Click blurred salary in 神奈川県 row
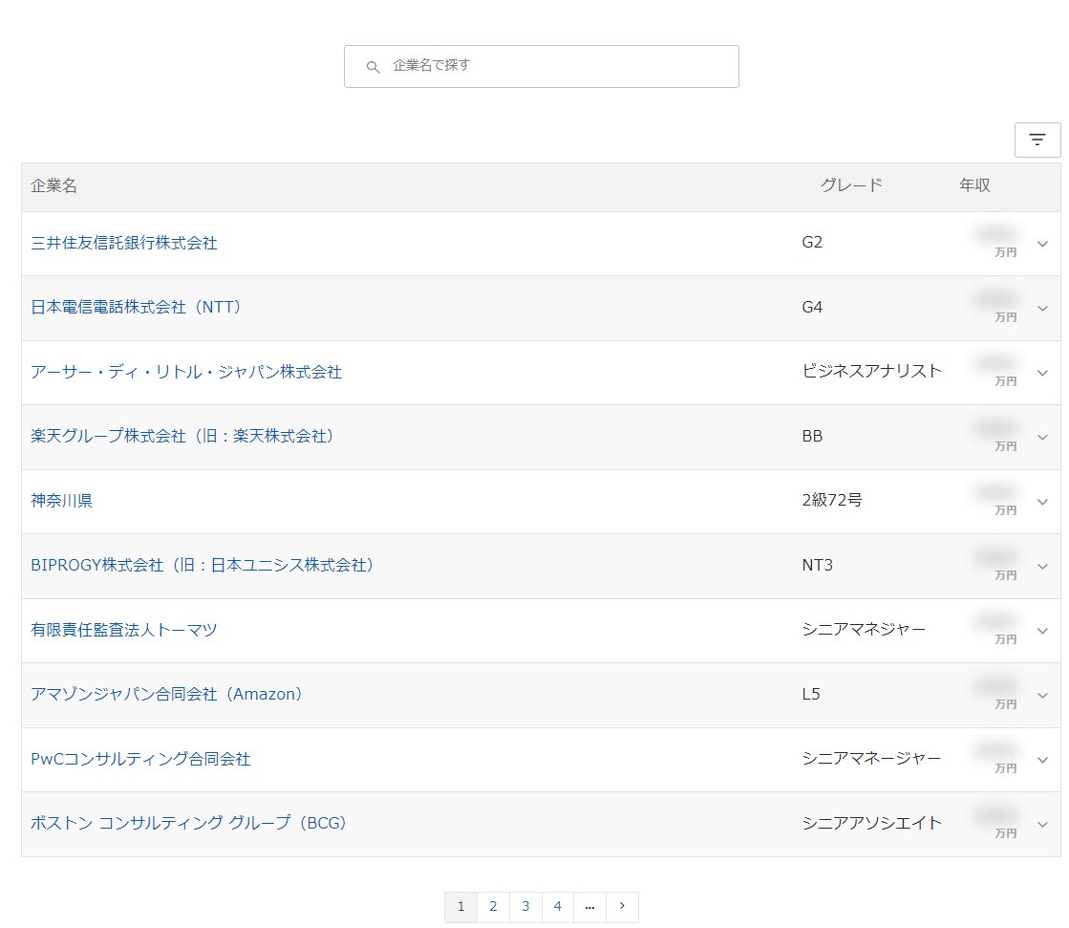The width and height of the screenshot is (1069, 928). [995, 493]
